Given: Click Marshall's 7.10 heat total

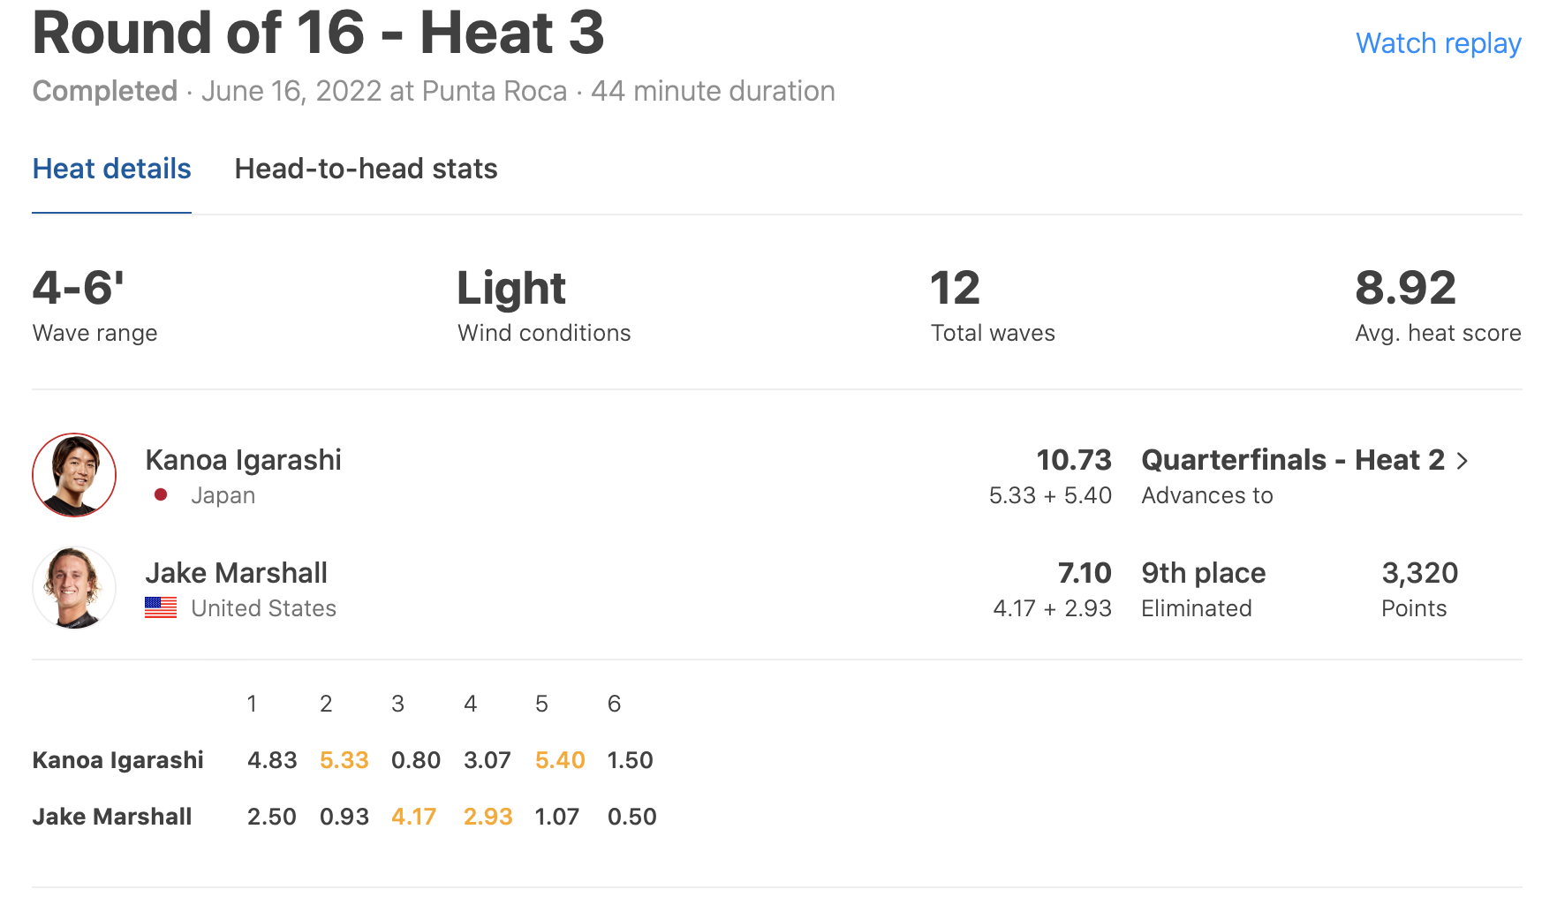Looking at the screenshot, I should pos(1084,573).
